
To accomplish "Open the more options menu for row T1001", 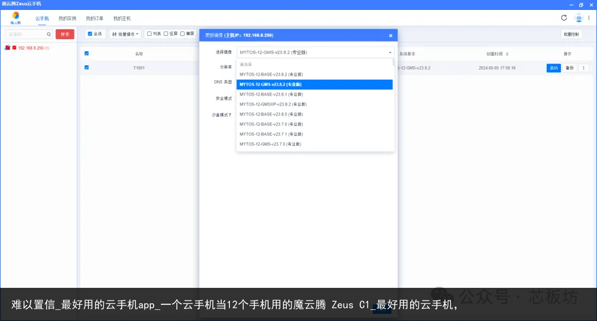I will coord(583,68).
